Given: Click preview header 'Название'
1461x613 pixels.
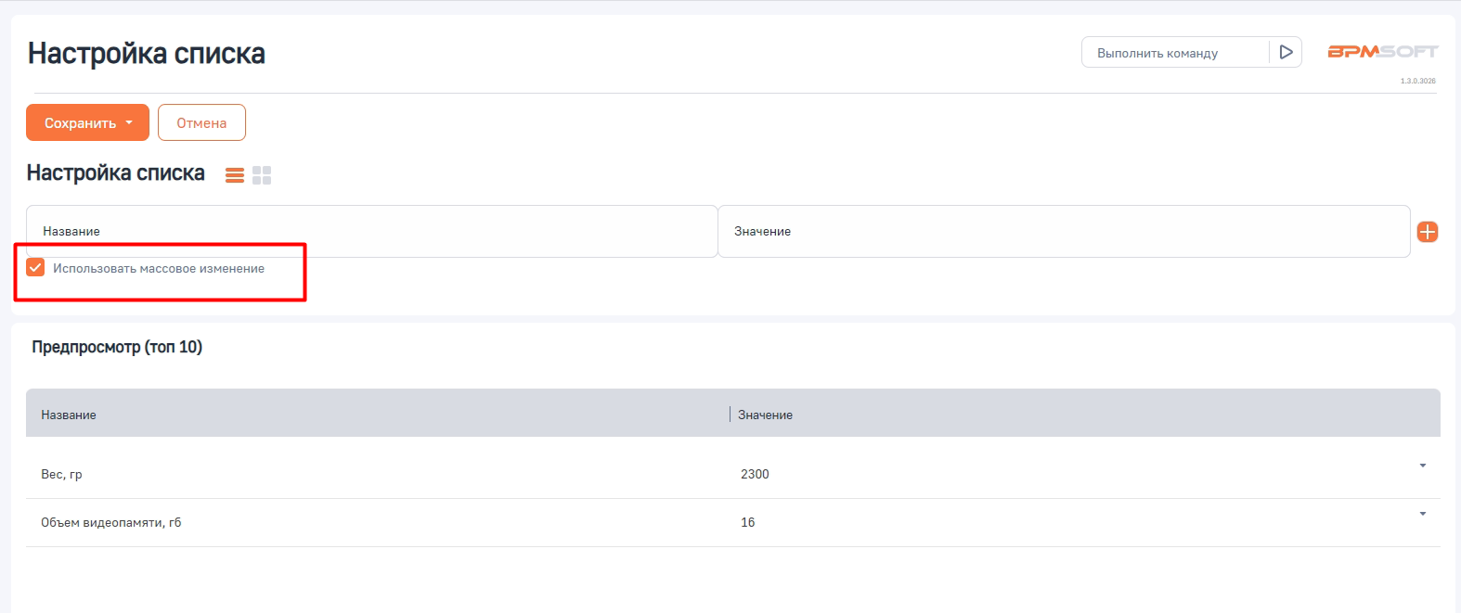Looking at the screenshot, I should tap(69, 415).
